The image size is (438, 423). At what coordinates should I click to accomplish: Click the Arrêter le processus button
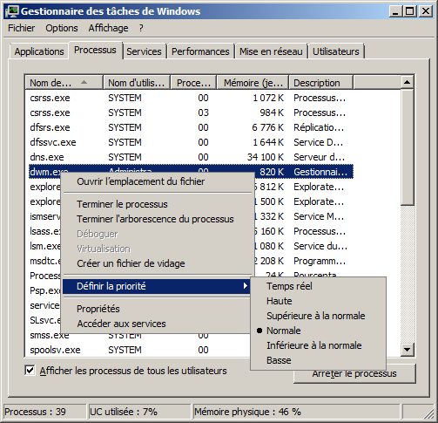pyautogui.click(x=354, y=373)
